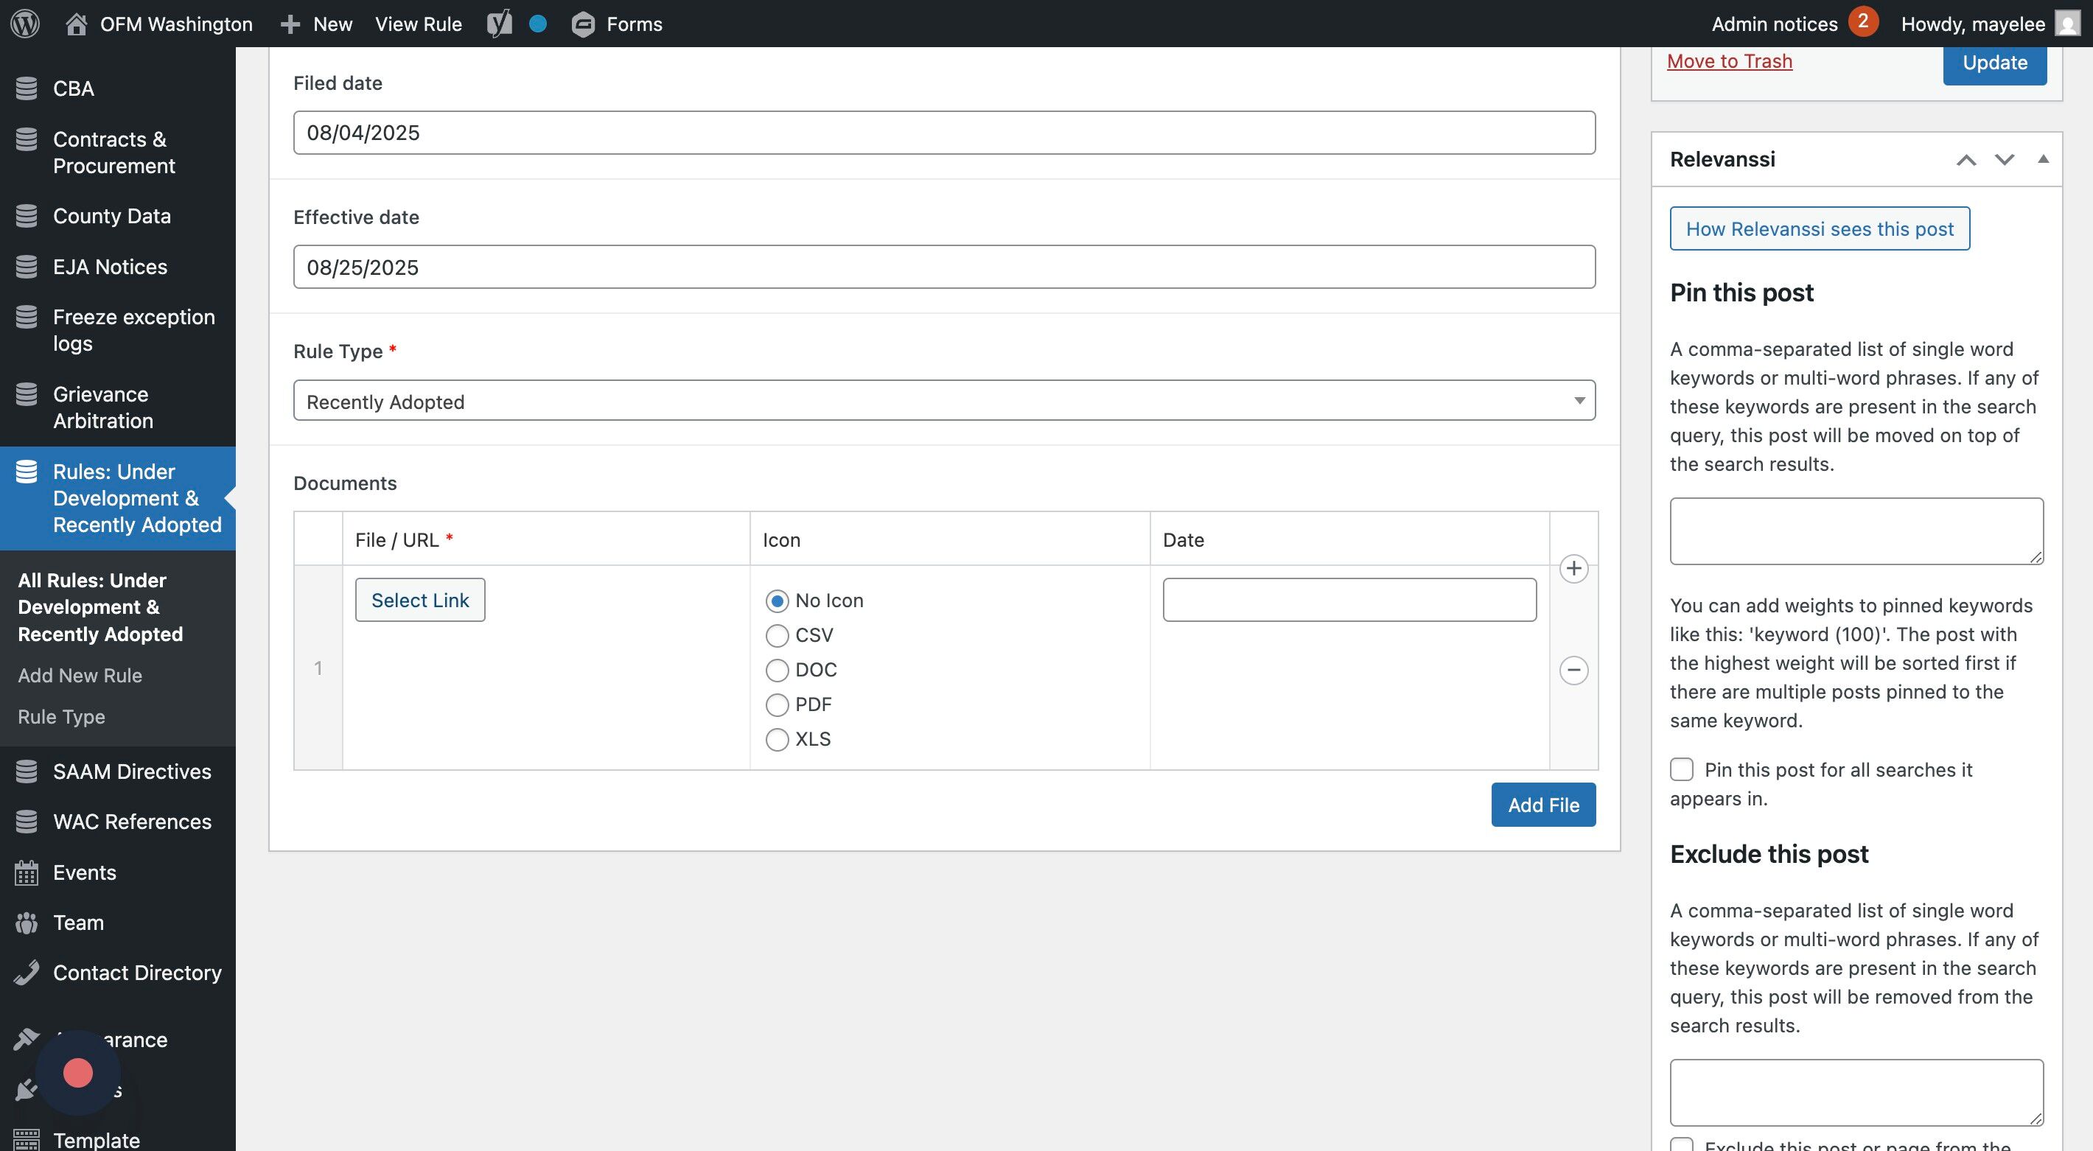Click the Move to Trash link

[x=1729, y=61]
